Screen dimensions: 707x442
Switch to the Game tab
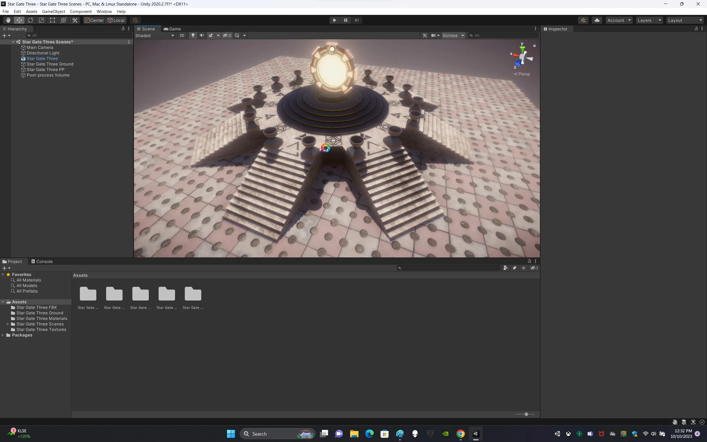172,29
